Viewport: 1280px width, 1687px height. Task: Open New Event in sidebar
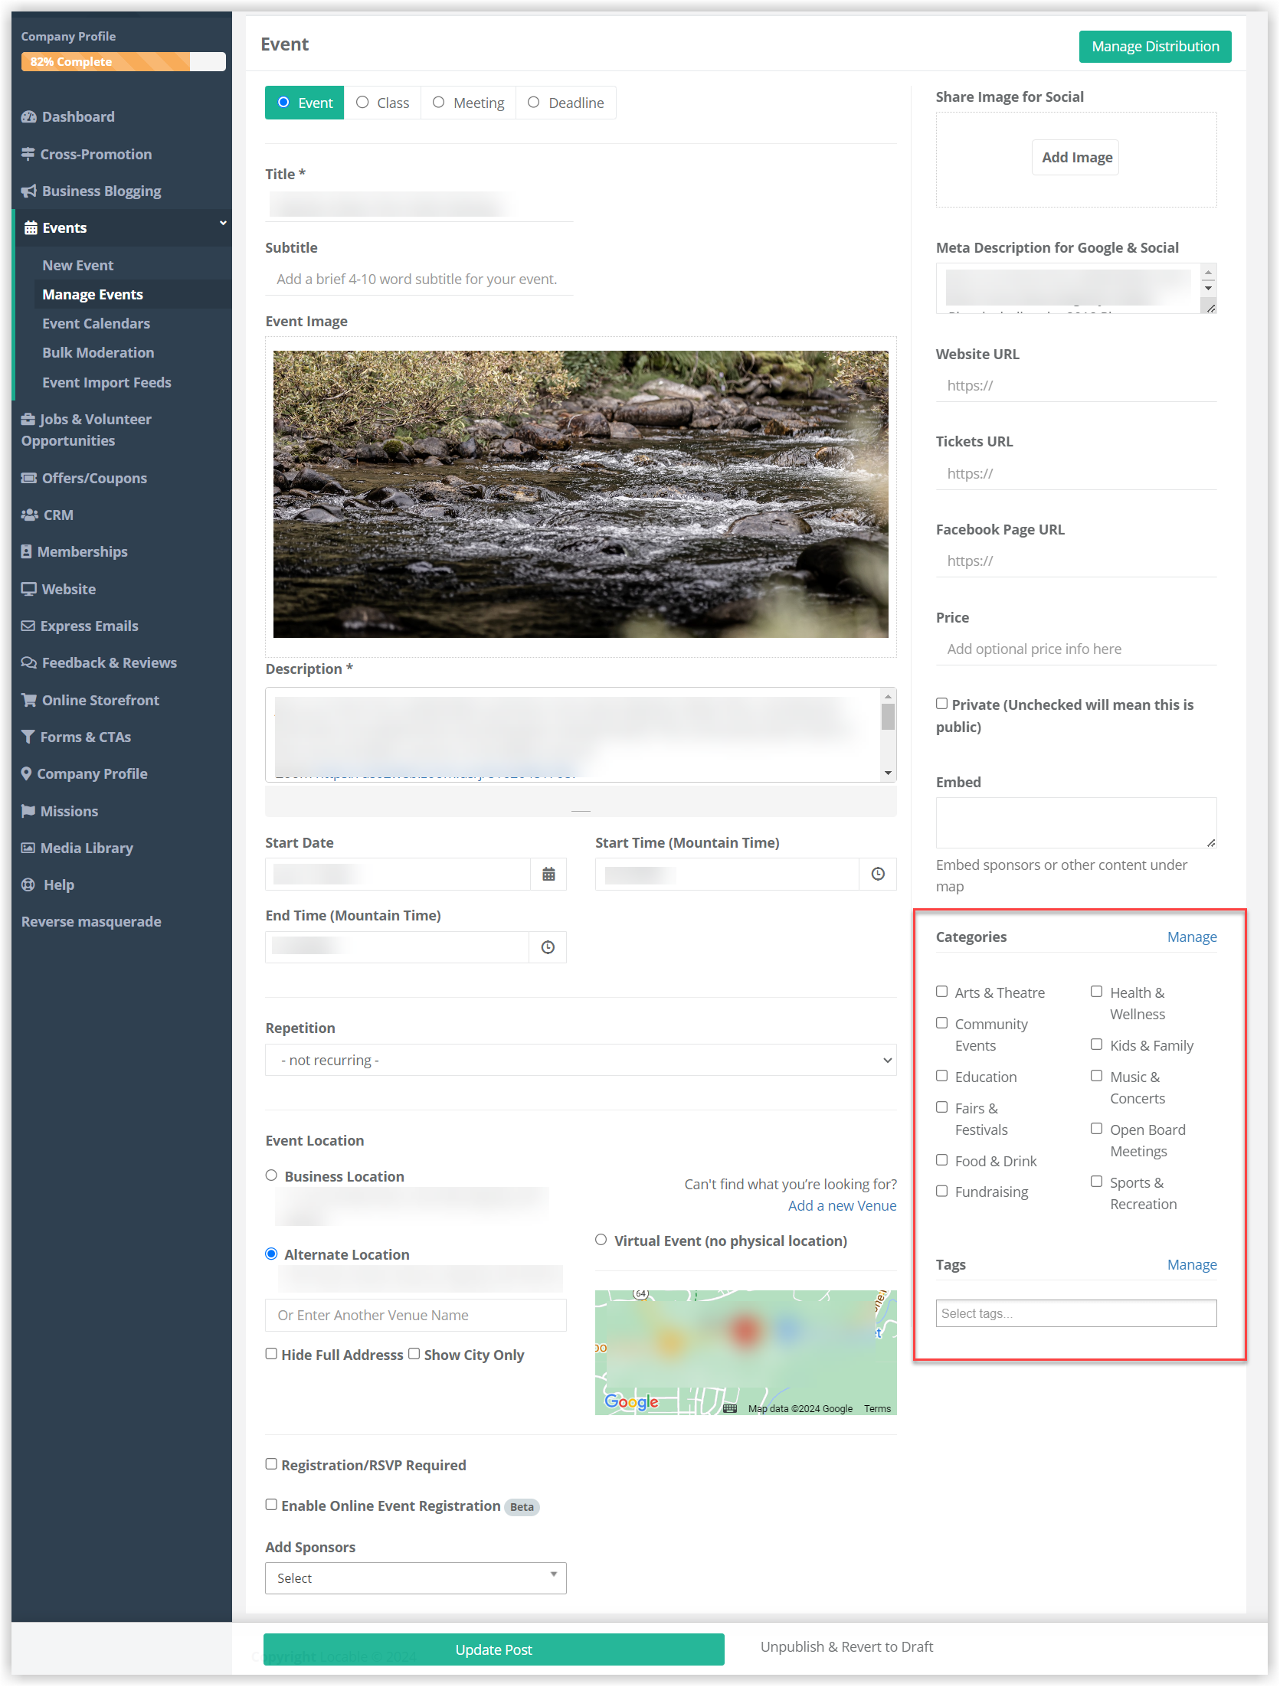78,265
